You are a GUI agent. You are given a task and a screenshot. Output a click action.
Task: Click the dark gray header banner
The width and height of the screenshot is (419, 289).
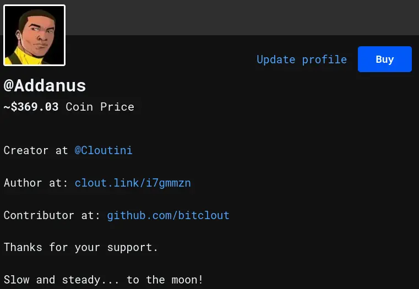[x=242, y=18]
